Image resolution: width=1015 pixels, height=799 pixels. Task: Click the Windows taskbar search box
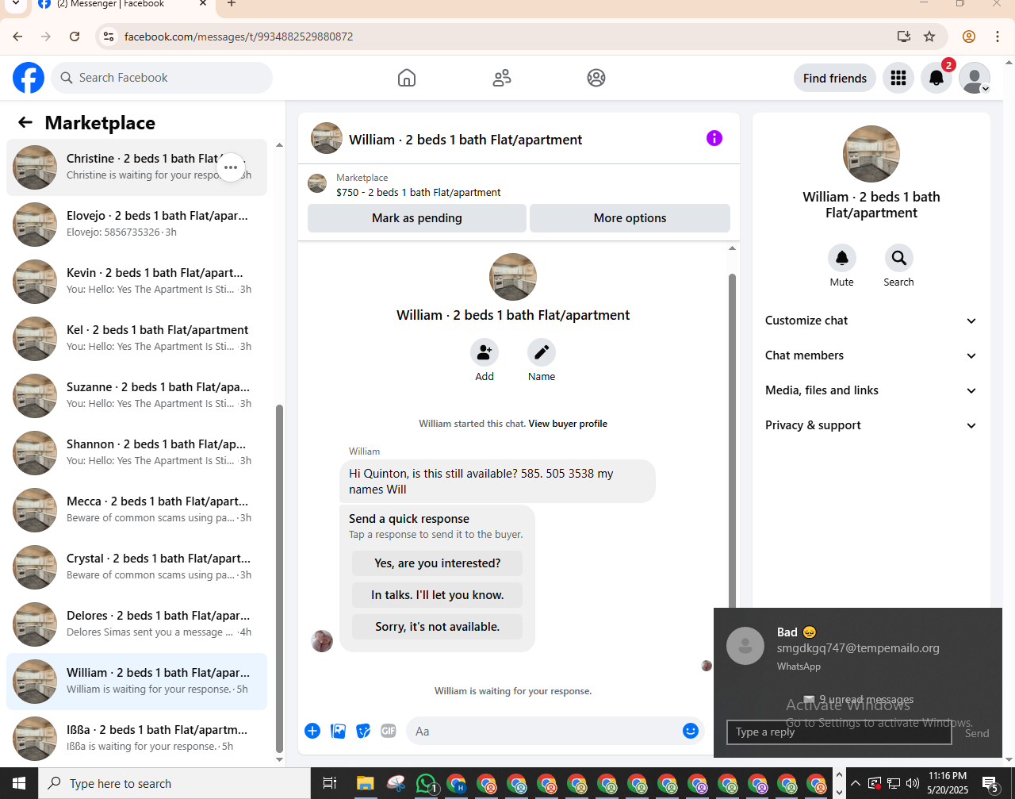click(174, 784)
